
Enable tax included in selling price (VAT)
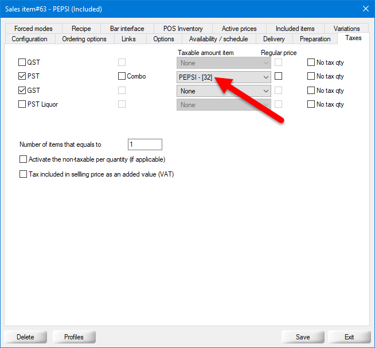(24, 174)
